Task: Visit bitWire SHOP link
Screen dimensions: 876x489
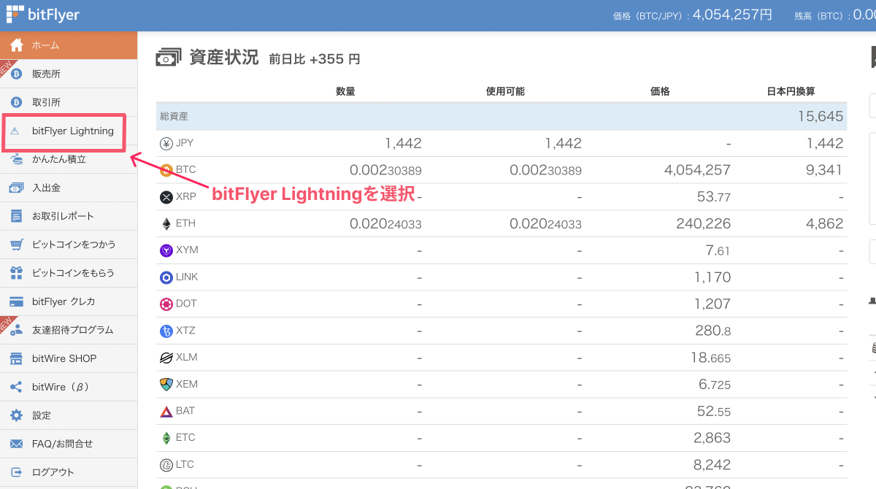Action: click(69, 358)
